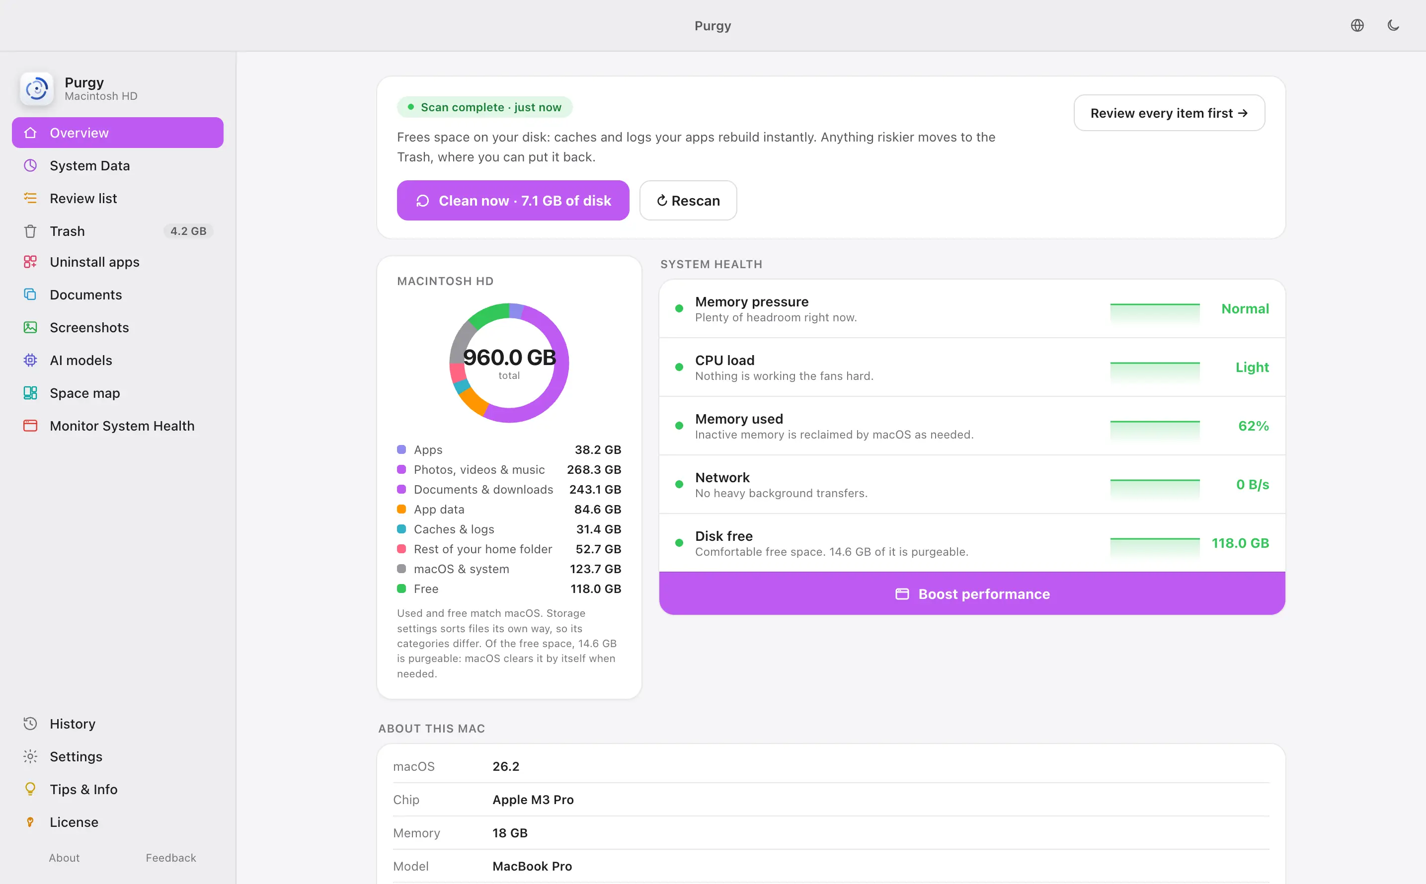Select the Overview sidebar item
The image size is (1426, 884).
coord(118,133)
